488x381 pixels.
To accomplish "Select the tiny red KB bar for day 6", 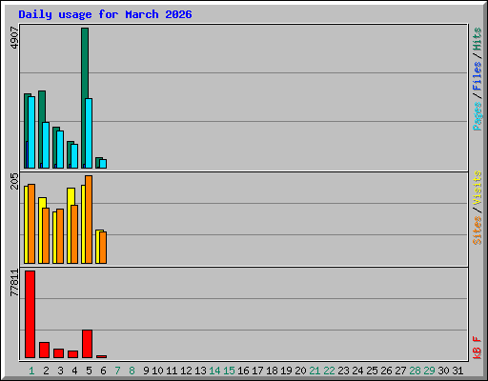I will point(101,356).
